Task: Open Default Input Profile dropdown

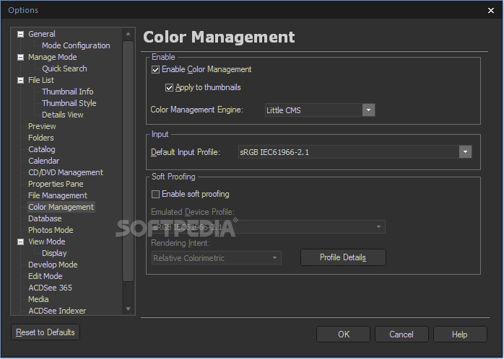Action: 465,152
